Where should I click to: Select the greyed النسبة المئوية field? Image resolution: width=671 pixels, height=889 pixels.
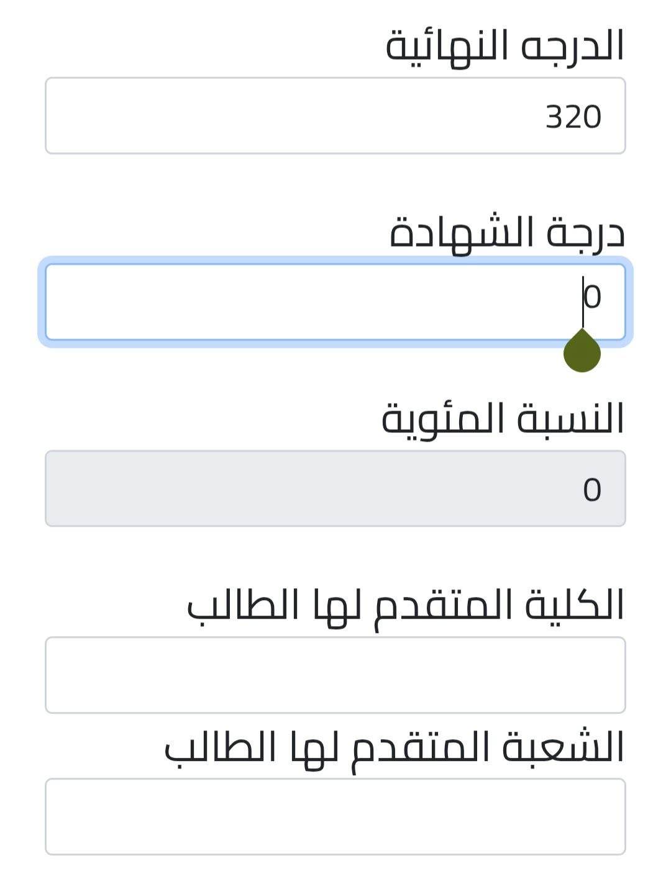(x=335, y=488)
